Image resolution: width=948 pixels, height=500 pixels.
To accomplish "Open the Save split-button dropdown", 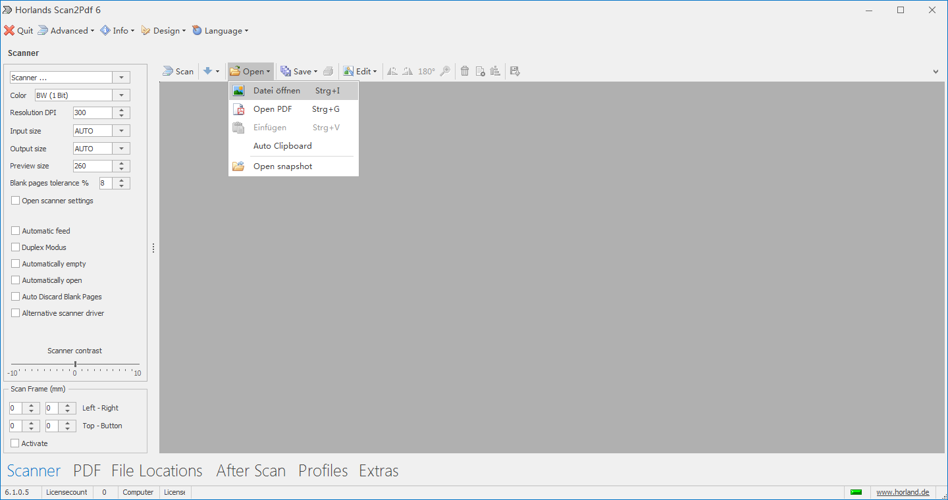I will tap(315, 71).
